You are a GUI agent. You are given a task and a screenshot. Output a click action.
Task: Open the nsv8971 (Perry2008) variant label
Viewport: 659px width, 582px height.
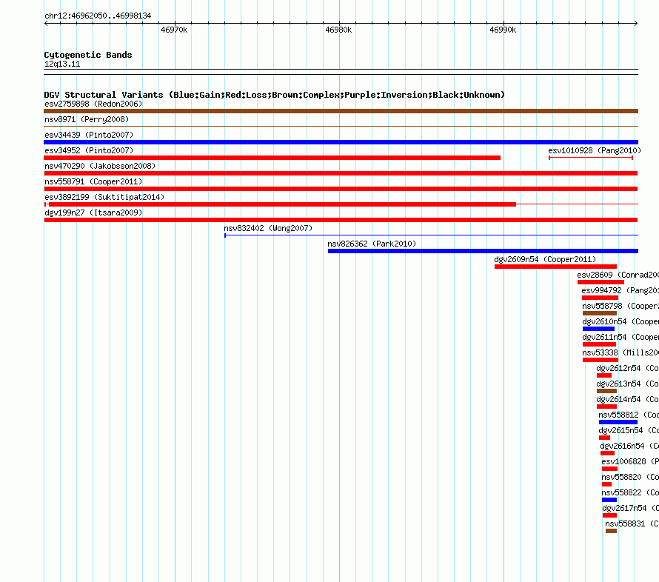coord(87,119)
